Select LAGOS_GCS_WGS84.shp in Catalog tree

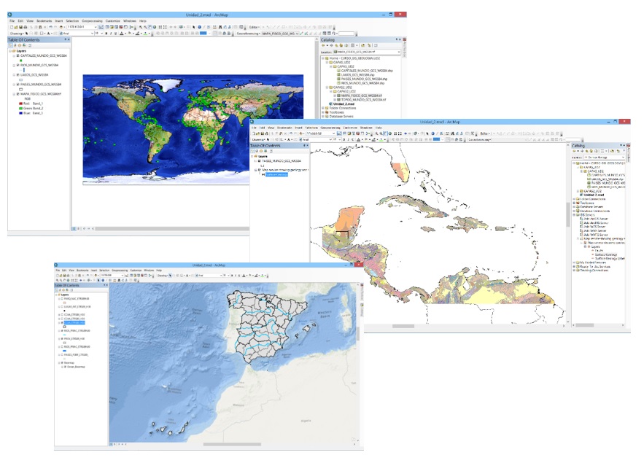click(x=356, y=75)
